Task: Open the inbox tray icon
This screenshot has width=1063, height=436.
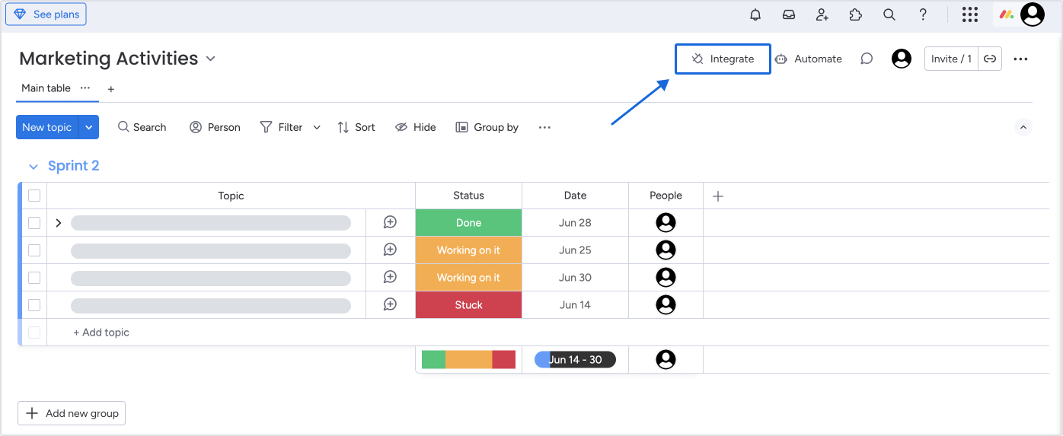Action: 789,14
